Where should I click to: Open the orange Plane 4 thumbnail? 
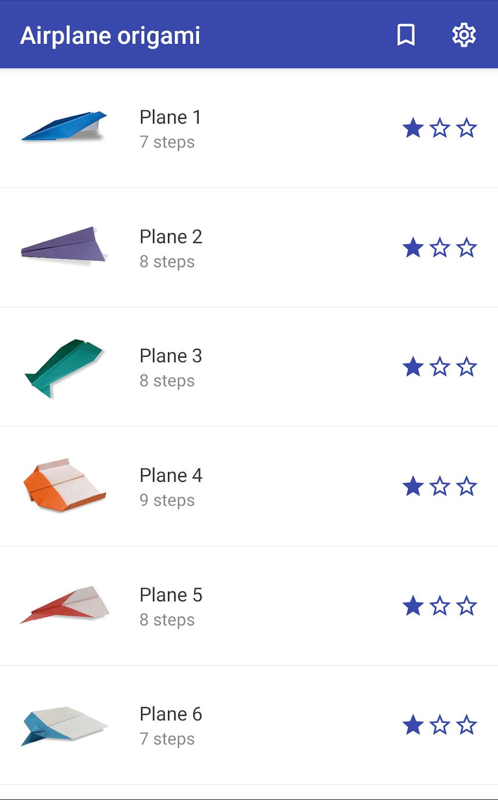point(64,485)
